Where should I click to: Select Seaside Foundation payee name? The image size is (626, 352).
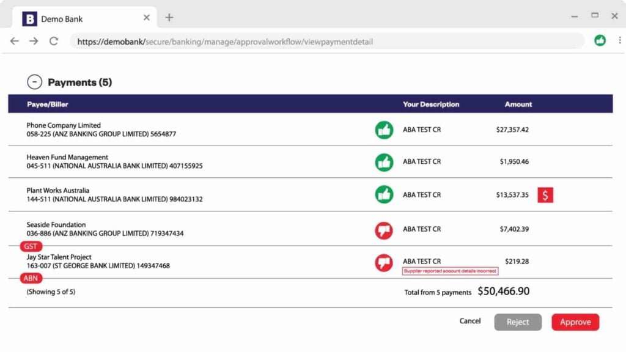(56, 225)
